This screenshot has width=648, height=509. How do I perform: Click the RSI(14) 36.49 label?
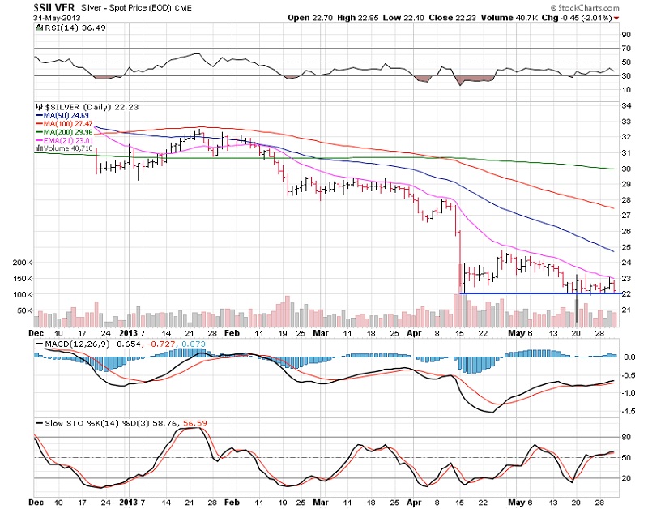tap(75, 28)
